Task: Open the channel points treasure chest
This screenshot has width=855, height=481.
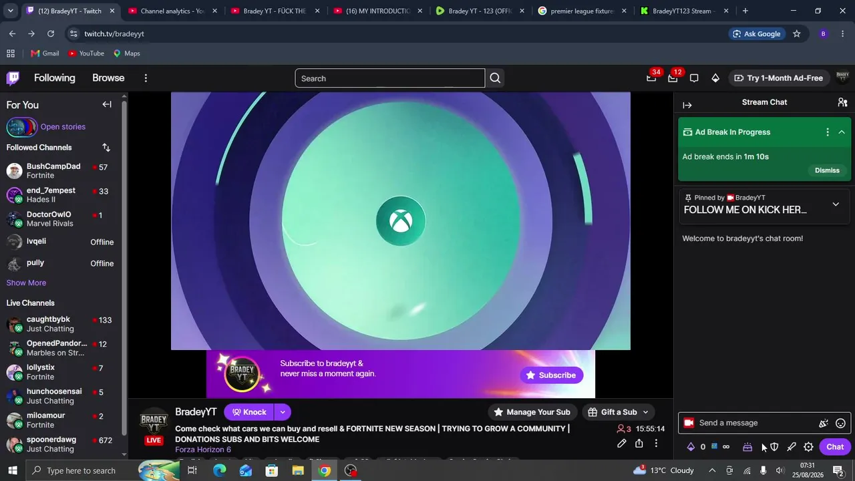Action: coord(747,447)
